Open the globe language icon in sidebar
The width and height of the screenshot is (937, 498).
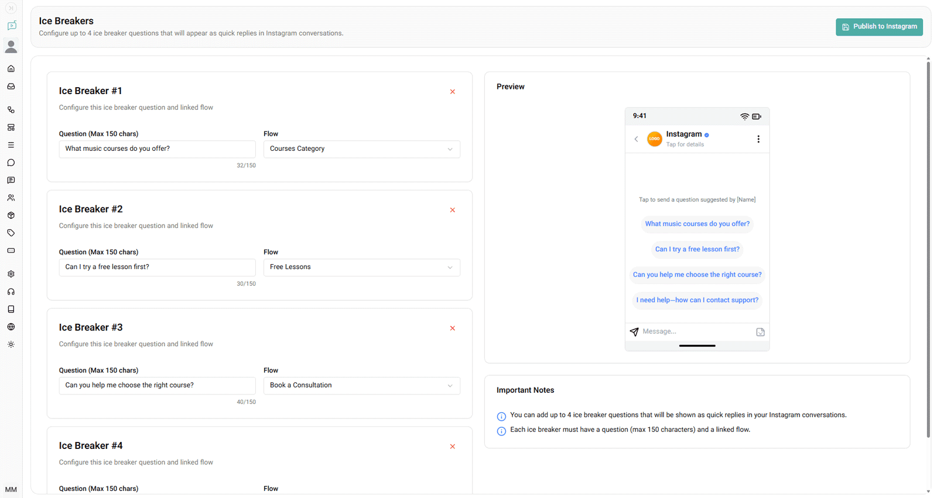pyautogui.click(x=11, y=327)
